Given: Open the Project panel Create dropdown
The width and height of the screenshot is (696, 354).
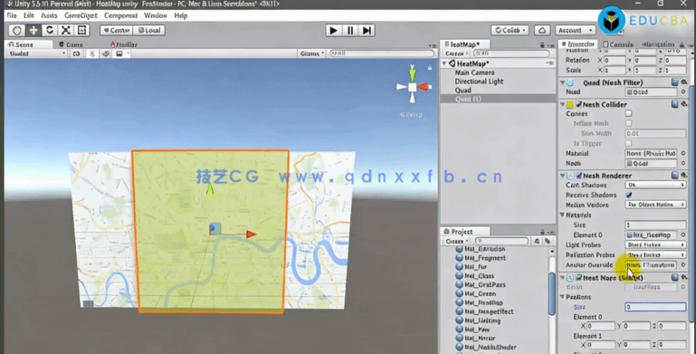Looking at the screenshot, I should (x=456, y=241).
